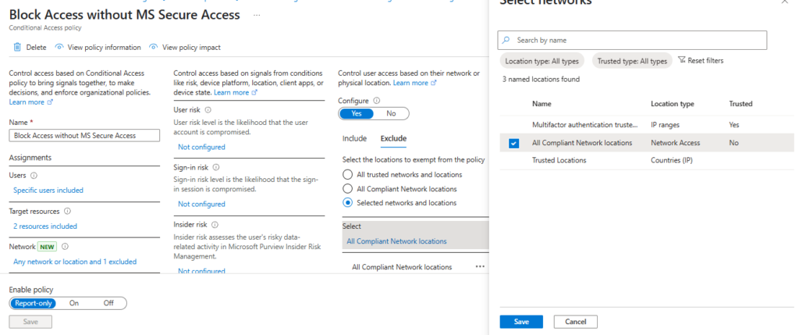Click Cancel in Select networks panel
This screenshot has width=799, height=335.
[x=575, y=322]
